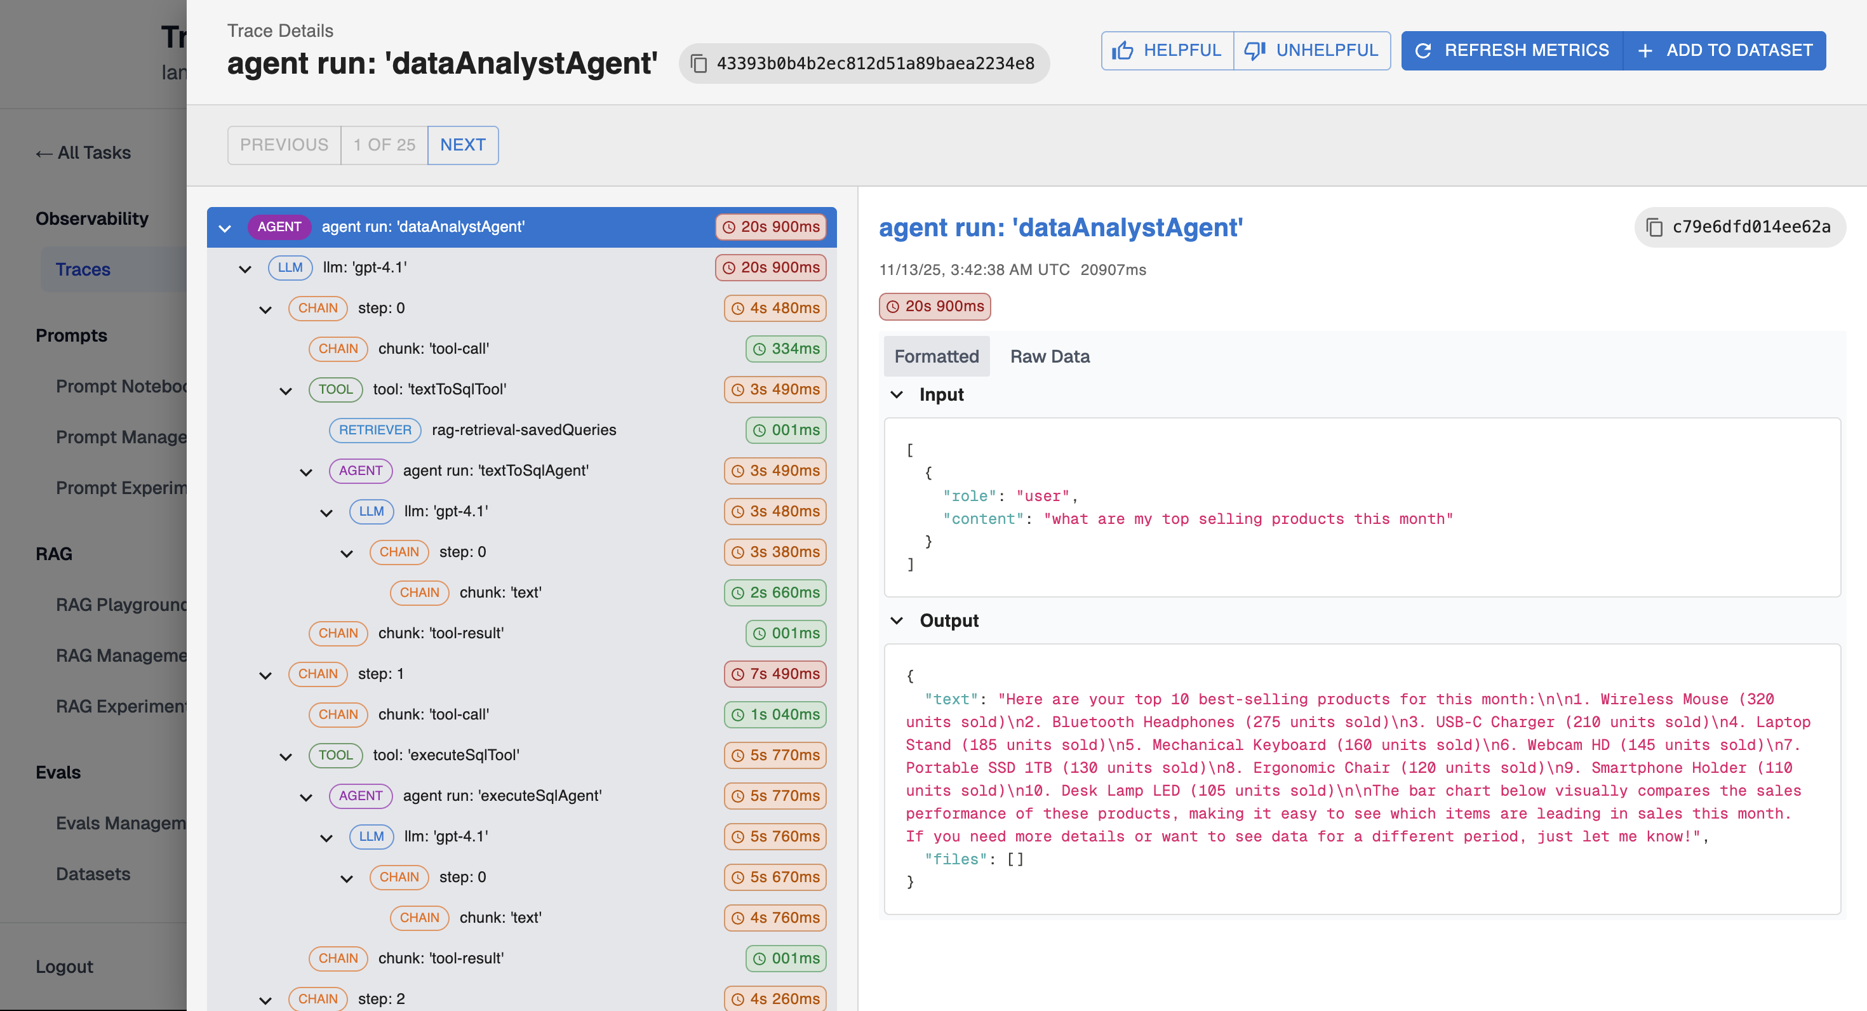Copy the trace ID 43393b0b4b2ec812d51a89baea2234e8

click(x=698, y=64)
